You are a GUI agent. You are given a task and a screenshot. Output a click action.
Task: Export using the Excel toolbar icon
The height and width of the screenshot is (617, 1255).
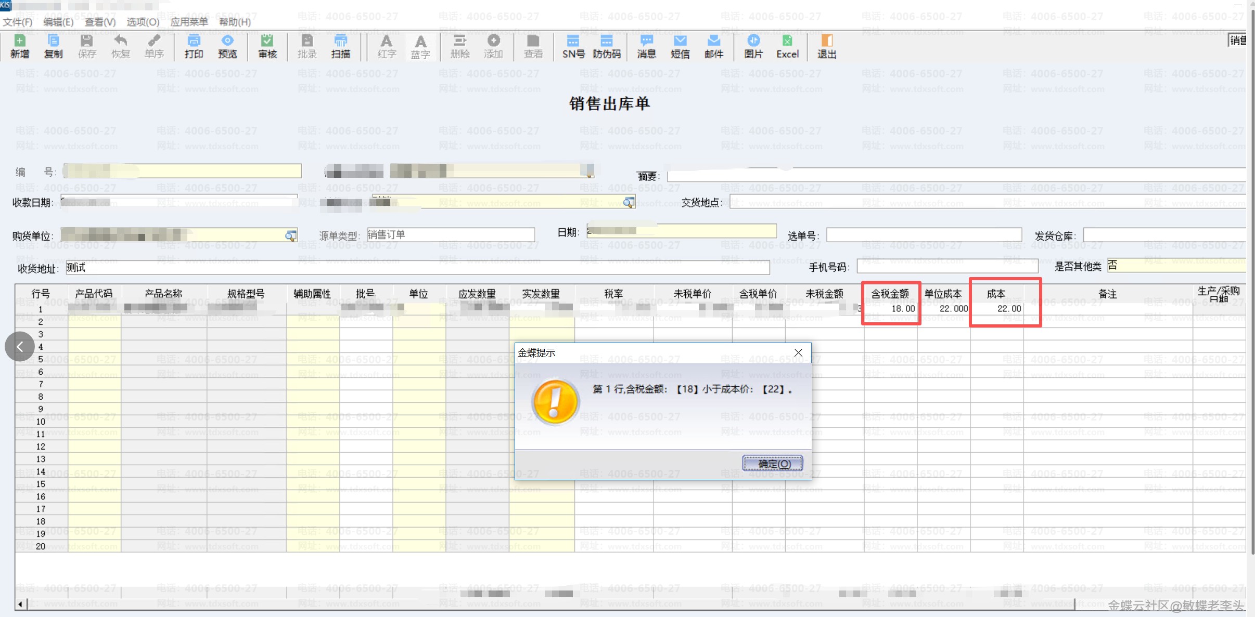click(x=787, y=46)
